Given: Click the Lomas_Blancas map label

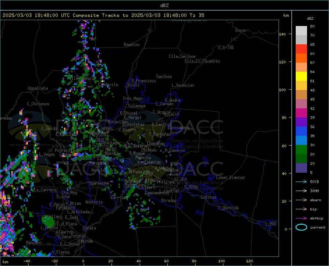Looking at the screenshot, I should pos(230,177).
